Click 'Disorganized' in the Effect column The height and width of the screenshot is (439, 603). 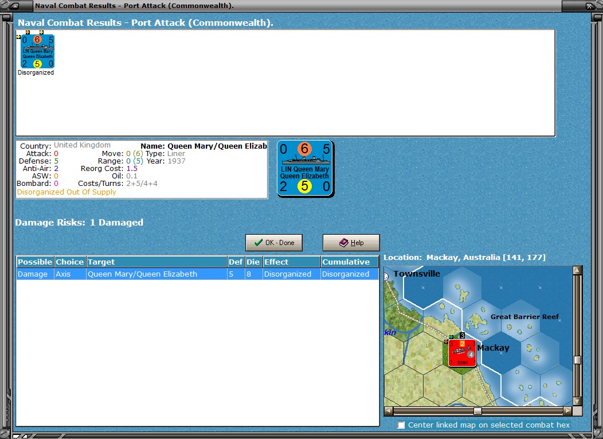[292, 274]
